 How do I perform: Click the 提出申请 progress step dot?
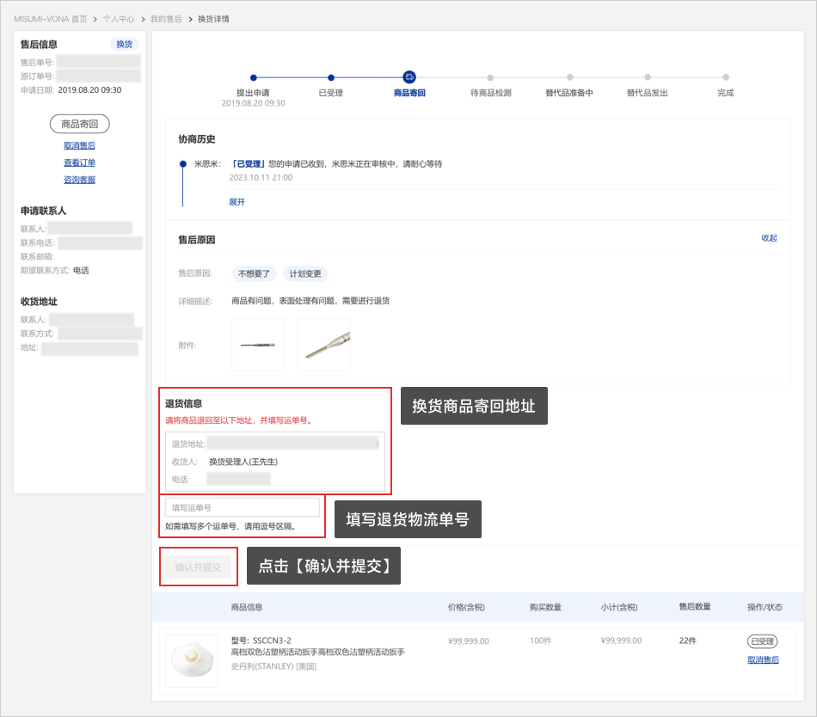(x=253, y=77)
